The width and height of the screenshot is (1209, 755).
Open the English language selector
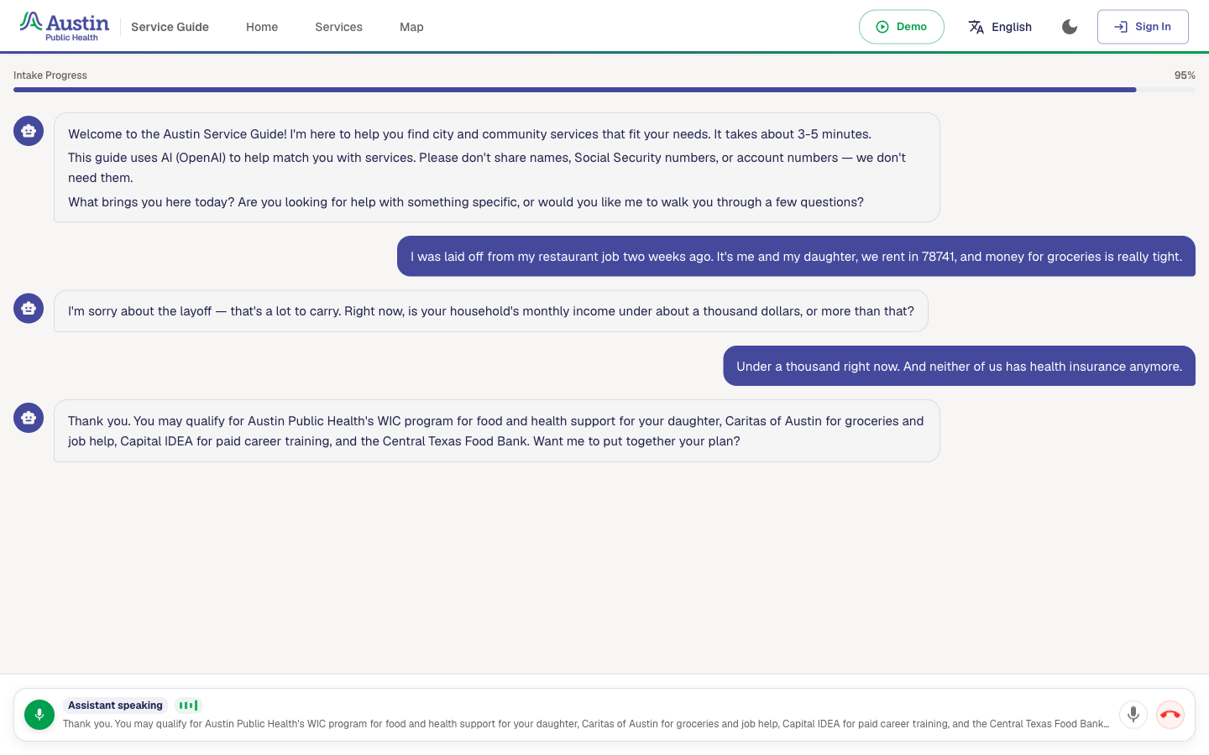pyautogui.click(x=999, y=27)
